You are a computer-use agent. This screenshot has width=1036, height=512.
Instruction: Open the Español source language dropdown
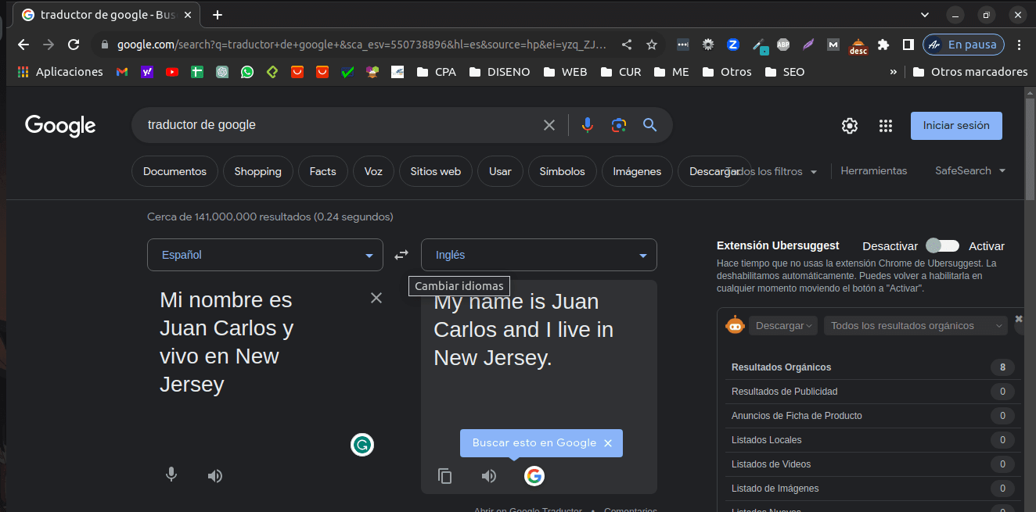pos(265,255)
